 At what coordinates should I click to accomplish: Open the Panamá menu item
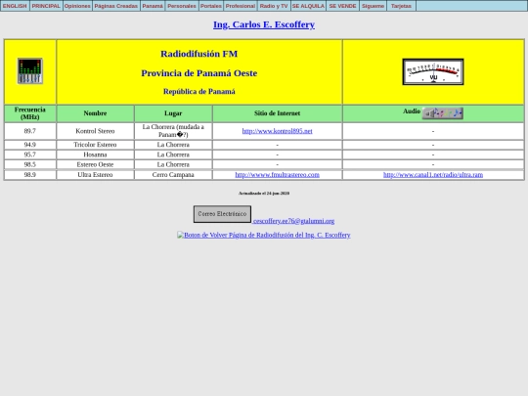pyautogui.click(x=153, y=6)
